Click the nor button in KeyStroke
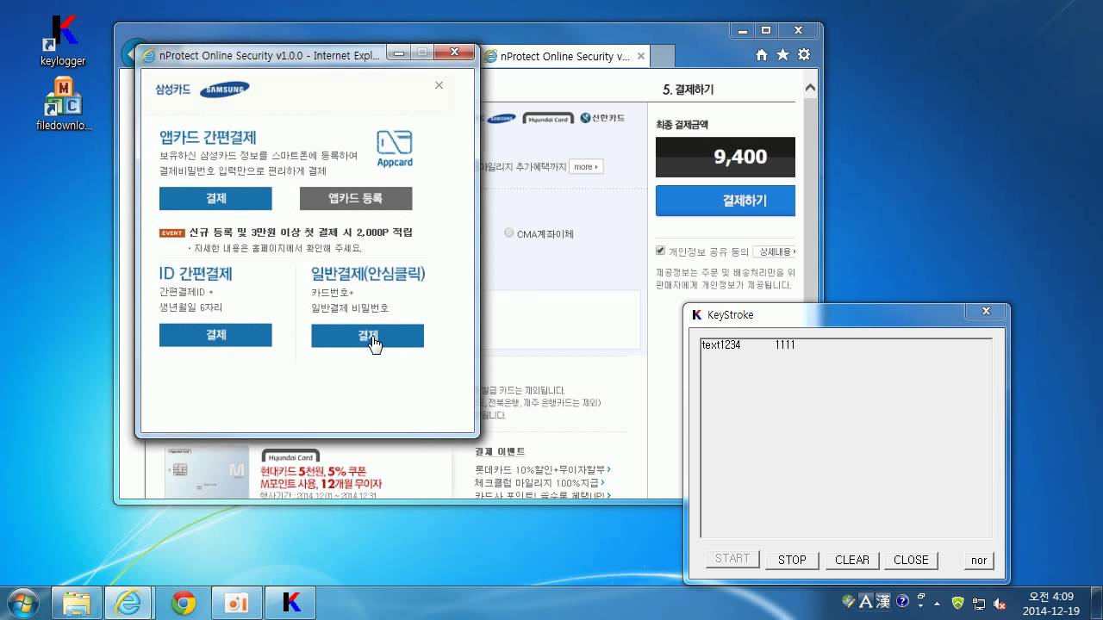The image size is (1103, 620). tap(979, 560)
